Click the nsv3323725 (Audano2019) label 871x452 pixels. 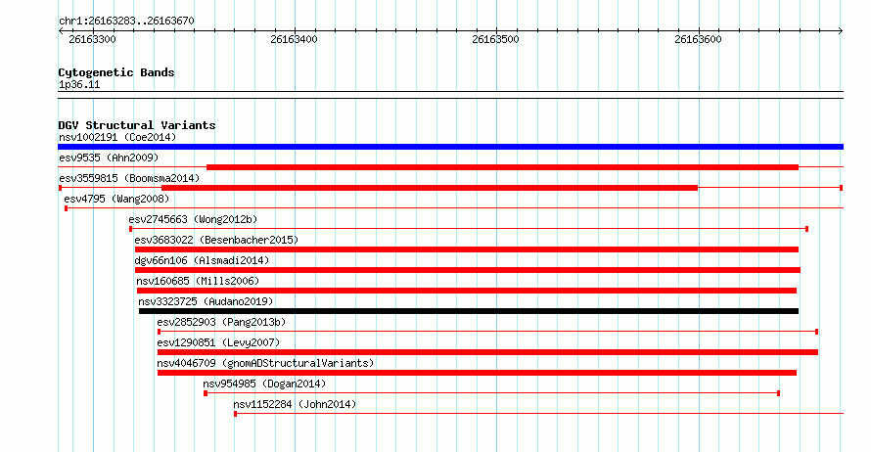(x=206, y=301)
